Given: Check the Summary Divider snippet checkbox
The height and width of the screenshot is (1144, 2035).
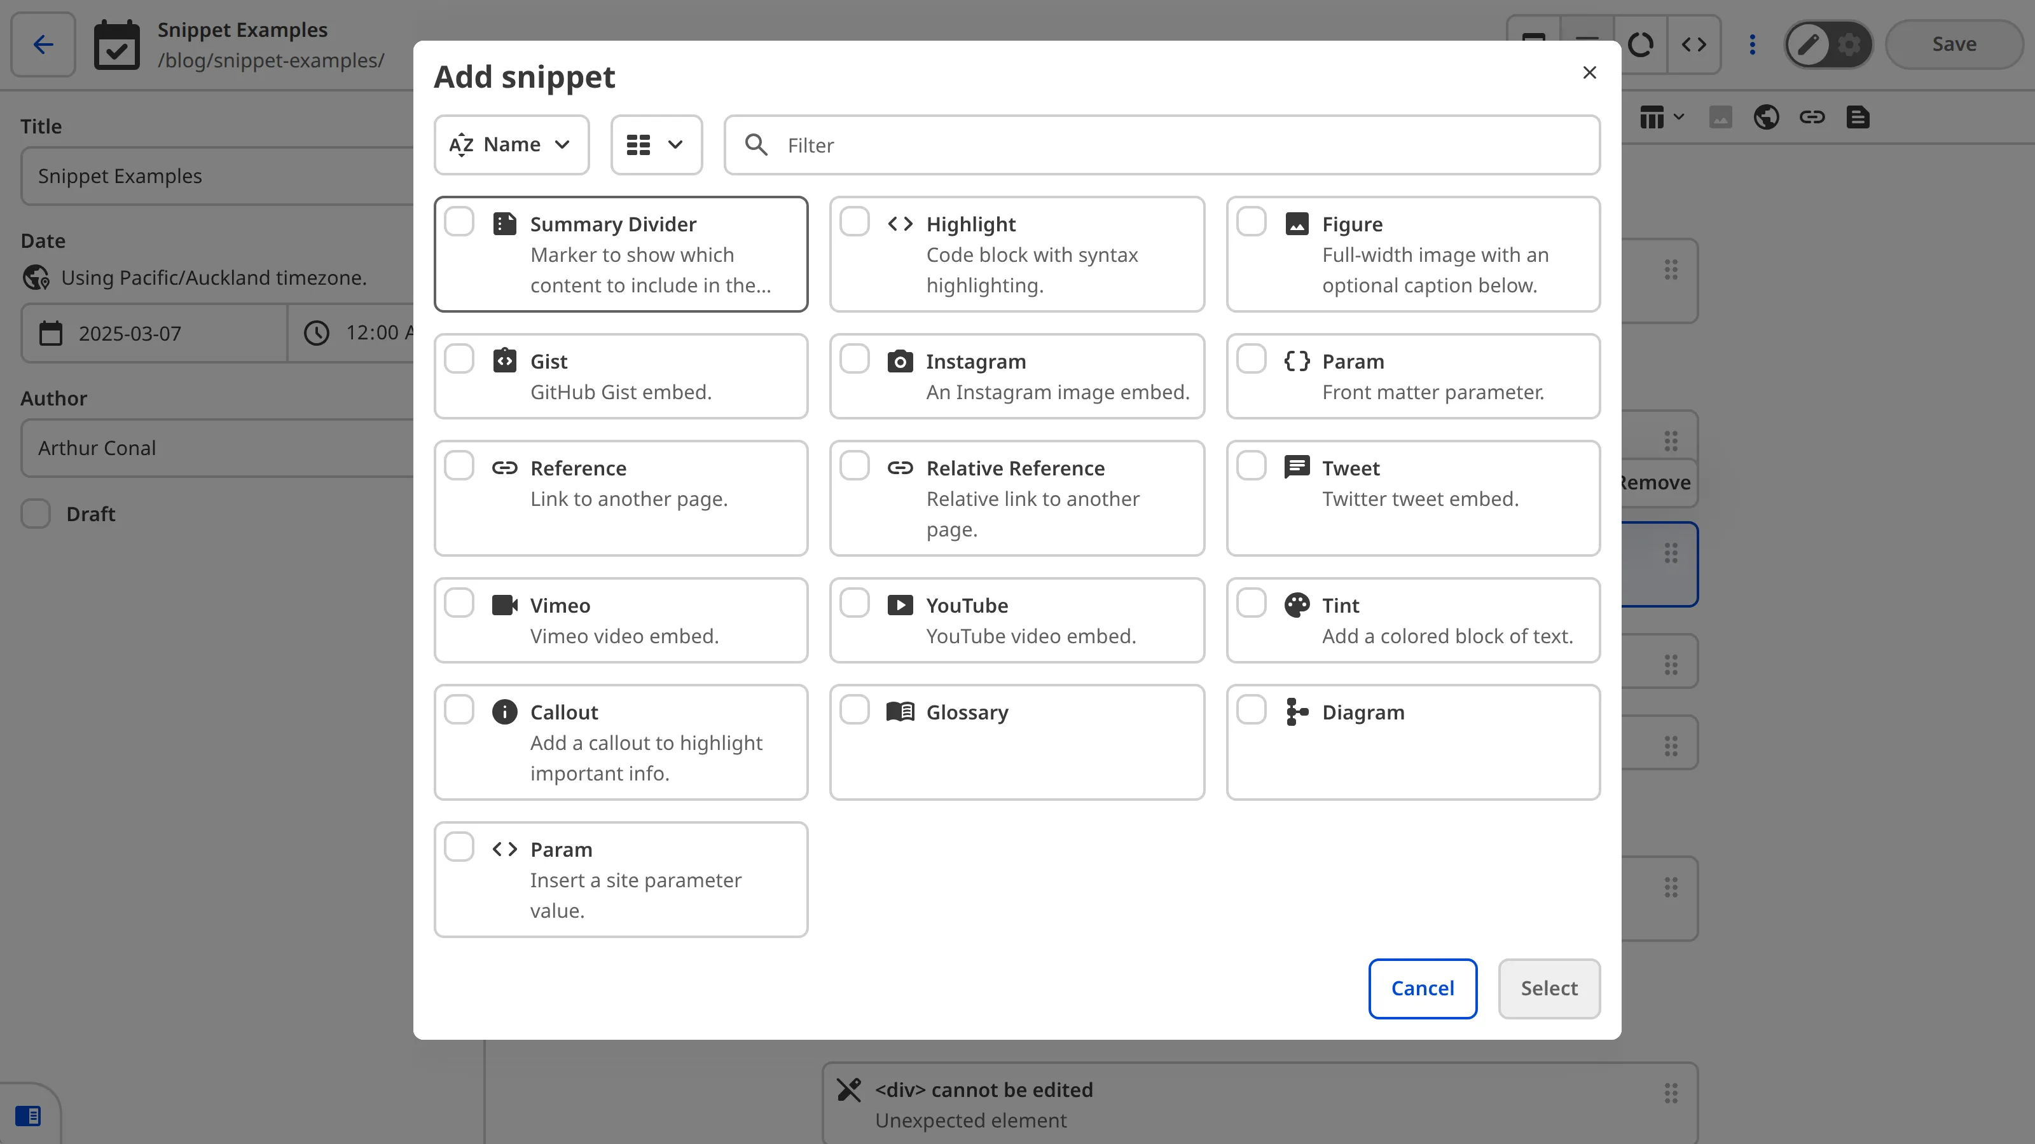Looking at the screenshot, I should click(459, 222).
